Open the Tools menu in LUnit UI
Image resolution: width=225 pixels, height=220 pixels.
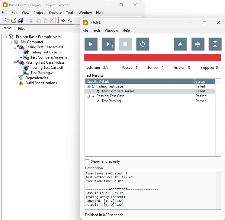point(96,30)
